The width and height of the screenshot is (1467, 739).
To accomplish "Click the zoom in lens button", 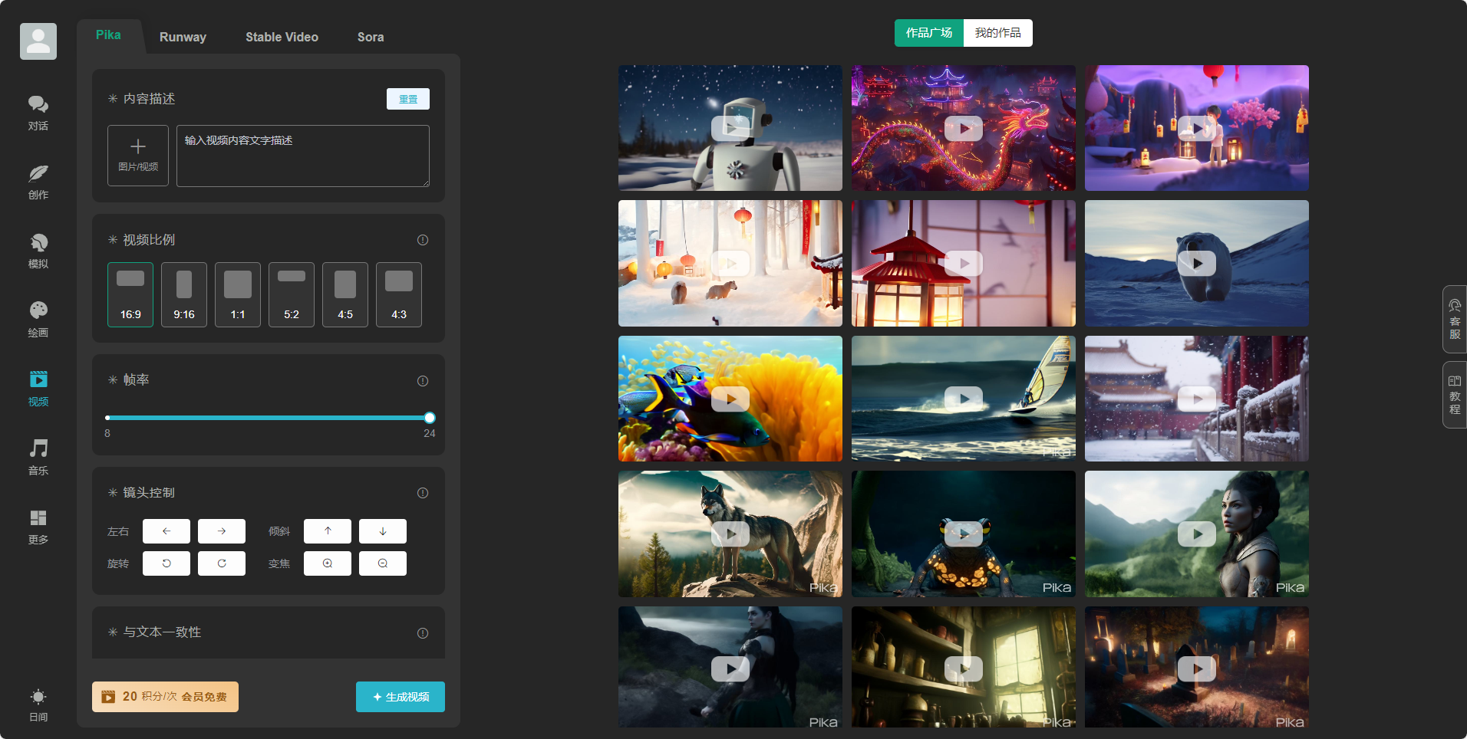I will [x=328, y=563].
